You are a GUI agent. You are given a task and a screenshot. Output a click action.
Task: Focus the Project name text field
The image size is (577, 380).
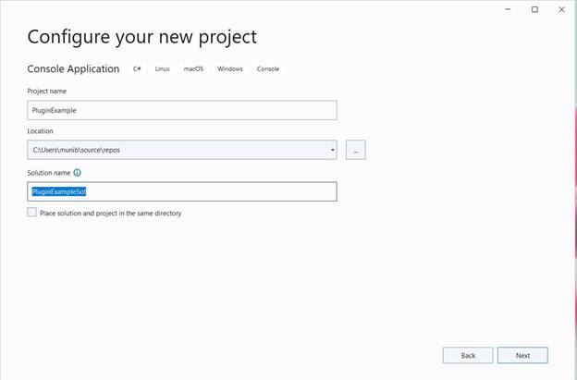coord(182,110)
